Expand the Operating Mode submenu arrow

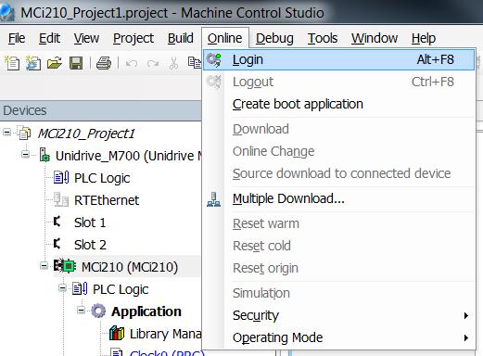click(x=466, y=337)
